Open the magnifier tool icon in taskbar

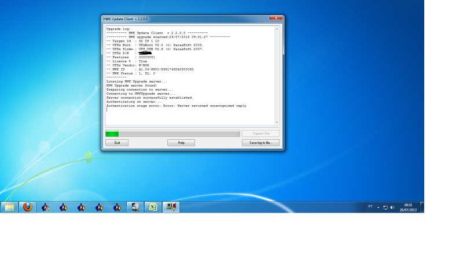135,207
